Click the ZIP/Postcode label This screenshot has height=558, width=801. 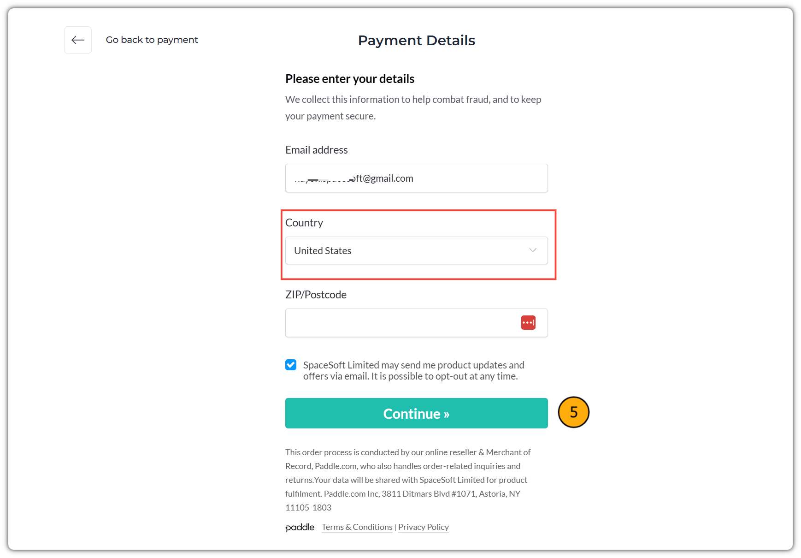coord(316,295)
